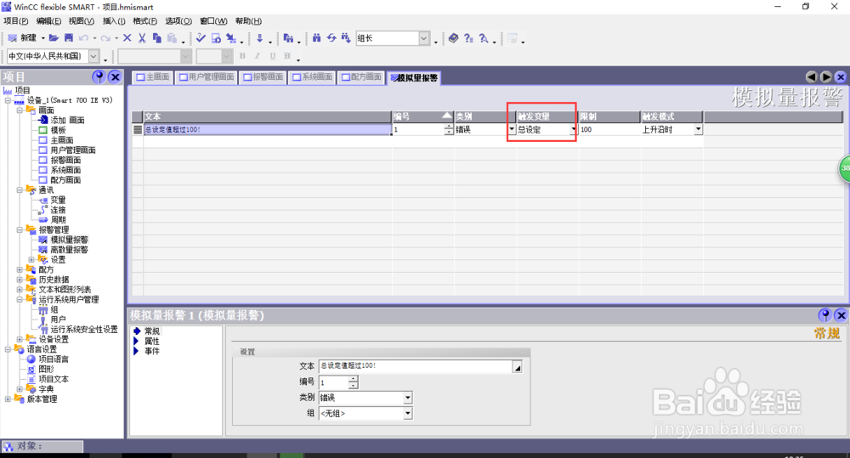Cut selection with scissors icon
This screenshot has height=458, width=850.
[142, 38]
